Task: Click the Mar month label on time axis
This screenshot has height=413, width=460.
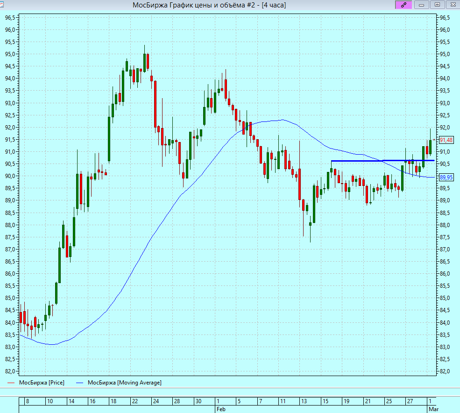Action: [433, 409]
